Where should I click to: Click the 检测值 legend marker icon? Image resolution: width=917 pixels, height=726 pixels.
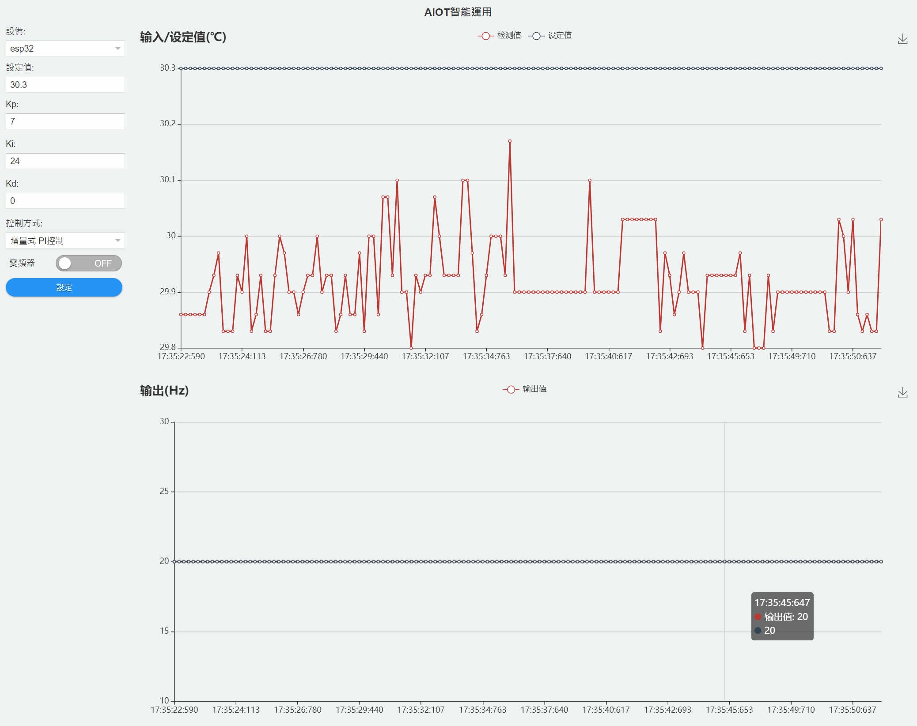coord(485,36)
